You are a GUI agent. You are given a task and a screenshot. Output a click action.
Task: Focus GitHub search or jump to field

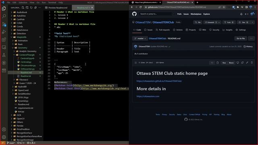pyautogui.click(x=156, y=14)
